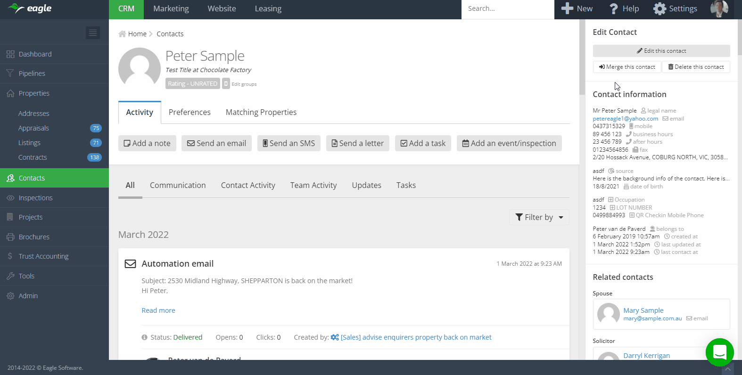The height and width of the screenshot is (375, 742).
Task: Click the Search input field
Action: point(507,9)
